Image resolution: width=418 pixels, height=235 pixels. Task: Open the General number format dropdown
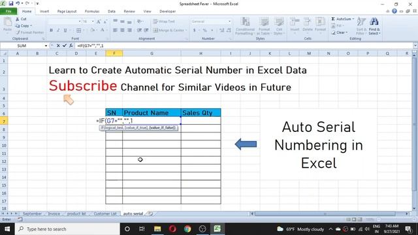229,22
